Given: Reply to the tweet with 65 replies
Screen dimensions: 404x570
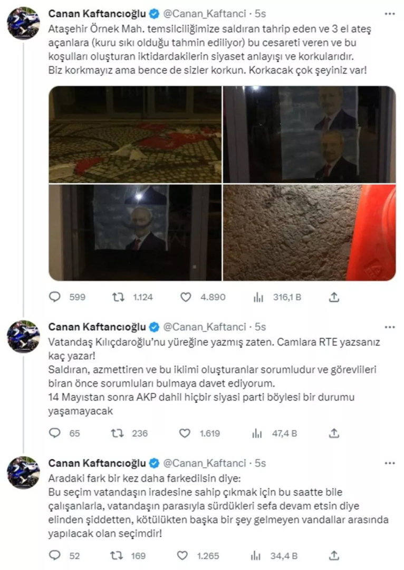Looking at the screenshot, I should tap(55, 433).
